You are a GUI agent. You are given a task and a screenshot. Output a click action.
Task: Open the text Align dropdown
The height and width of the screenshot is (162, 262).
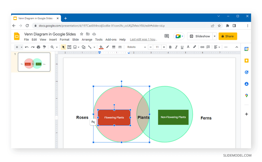click(x=217, y=47)
